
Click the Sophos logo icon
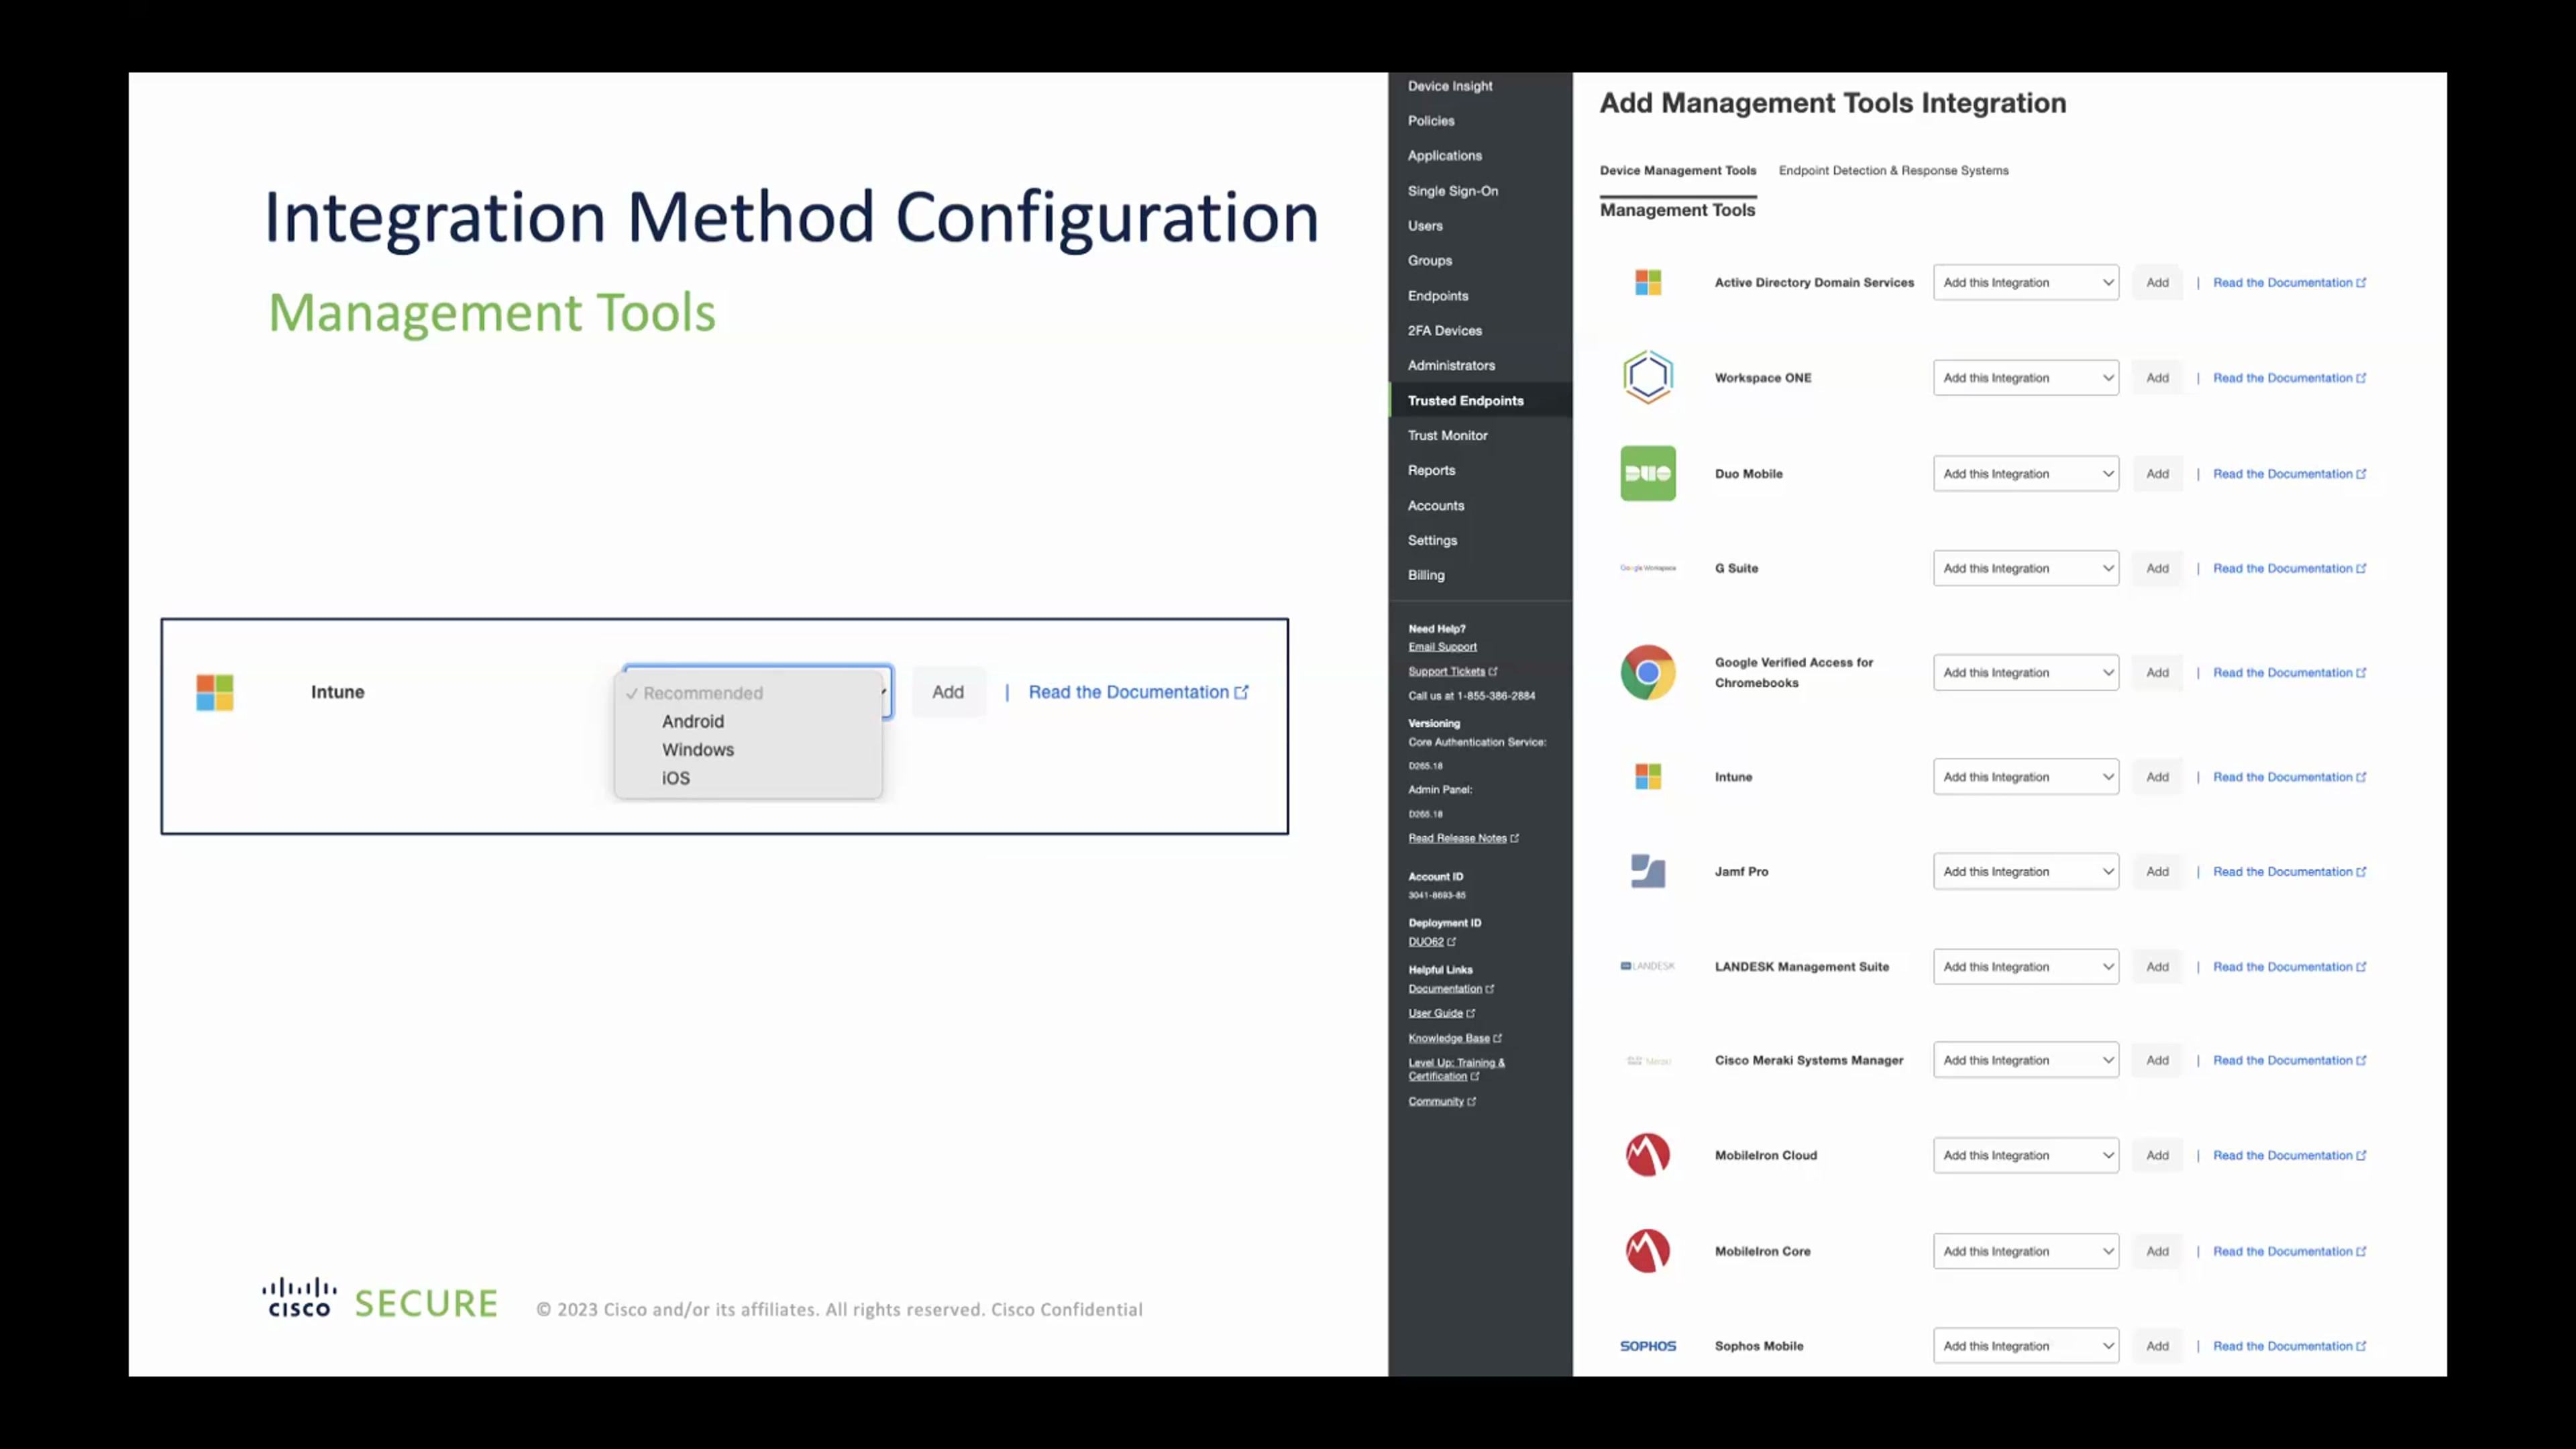pos(1647,1346)
